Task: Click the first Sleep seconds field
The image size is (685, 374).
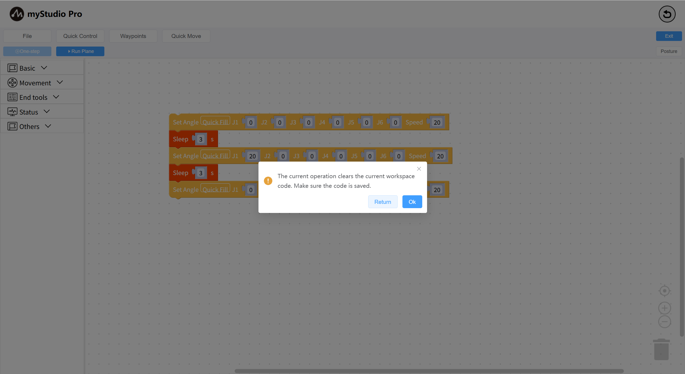Action: pos(201,139)
